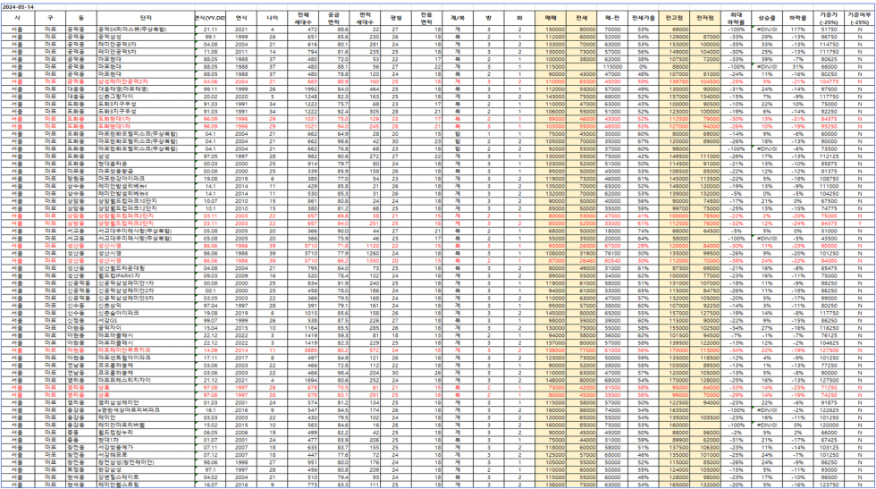Click the 동 column header
Image resolution: width=876 pixels, height=489 pixels.
(81, 18)
